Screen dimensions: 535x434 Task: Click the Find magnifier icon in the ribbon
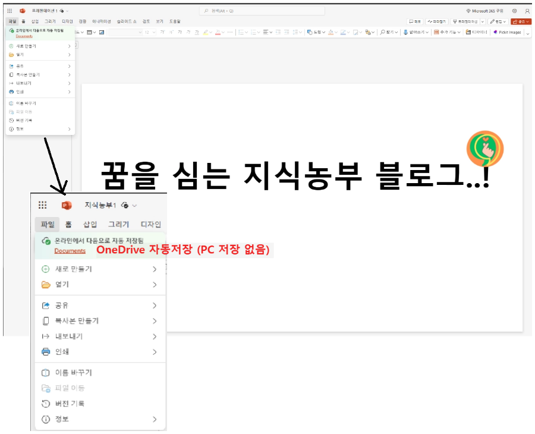[382, 31]
